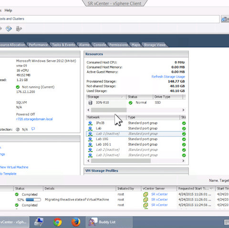This screenshot has width=229, height=228.
Task: Select the Lab 3 (inactive) network icon
Action: click(90, 155)
